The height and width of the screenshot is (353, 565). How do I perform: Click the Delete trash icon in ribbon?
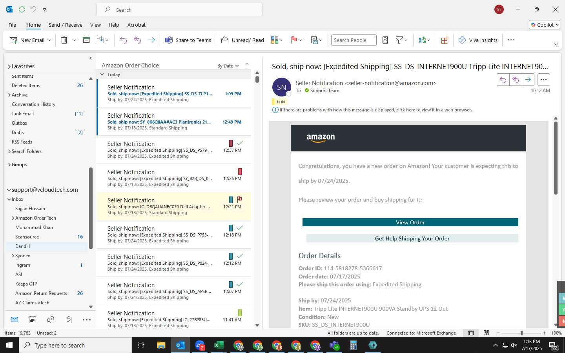64,40
